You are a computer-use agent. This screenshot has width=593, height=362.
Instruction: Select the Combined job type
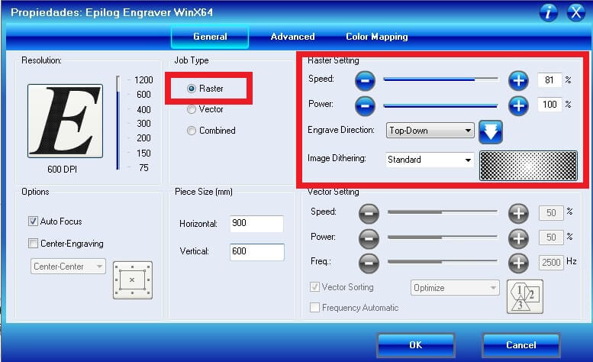(192, 131)
